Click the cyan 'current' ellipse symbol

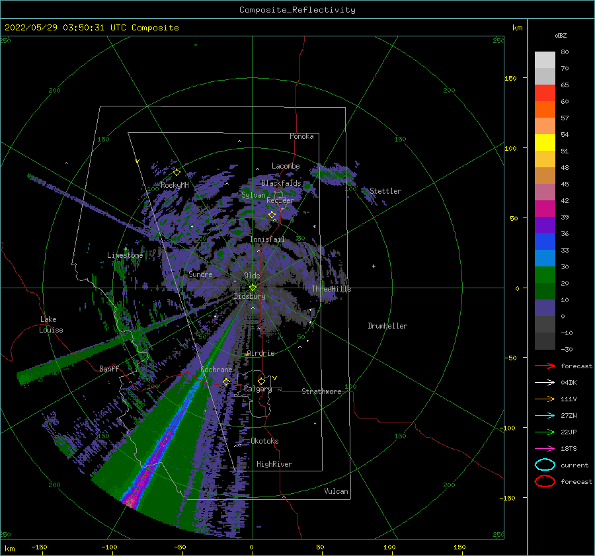[545, 465]
